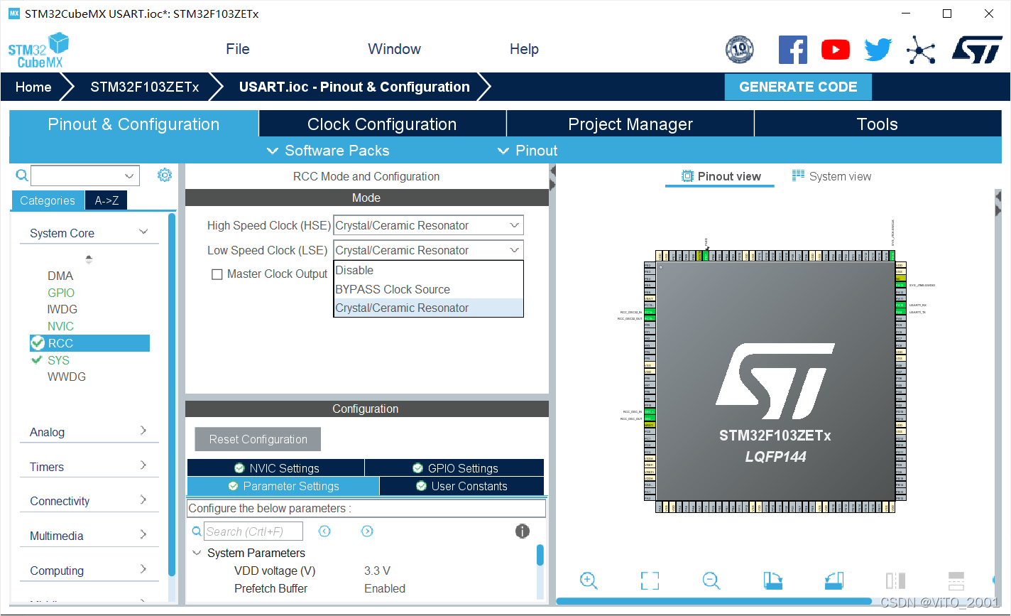The width and height of the screenshot is (1011, 616).
Task: Go to the Home breadcrumb
Action: click(33, 87)
